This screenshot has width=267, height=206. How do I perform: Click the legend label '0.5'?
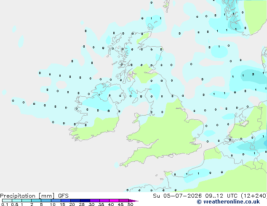tap(14, 204)
